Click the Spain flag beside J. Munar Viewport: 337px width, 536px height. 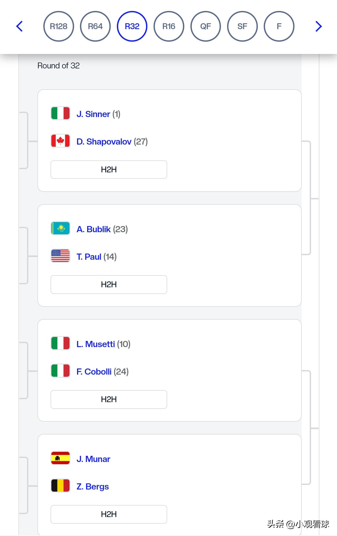tap(60, 458)
